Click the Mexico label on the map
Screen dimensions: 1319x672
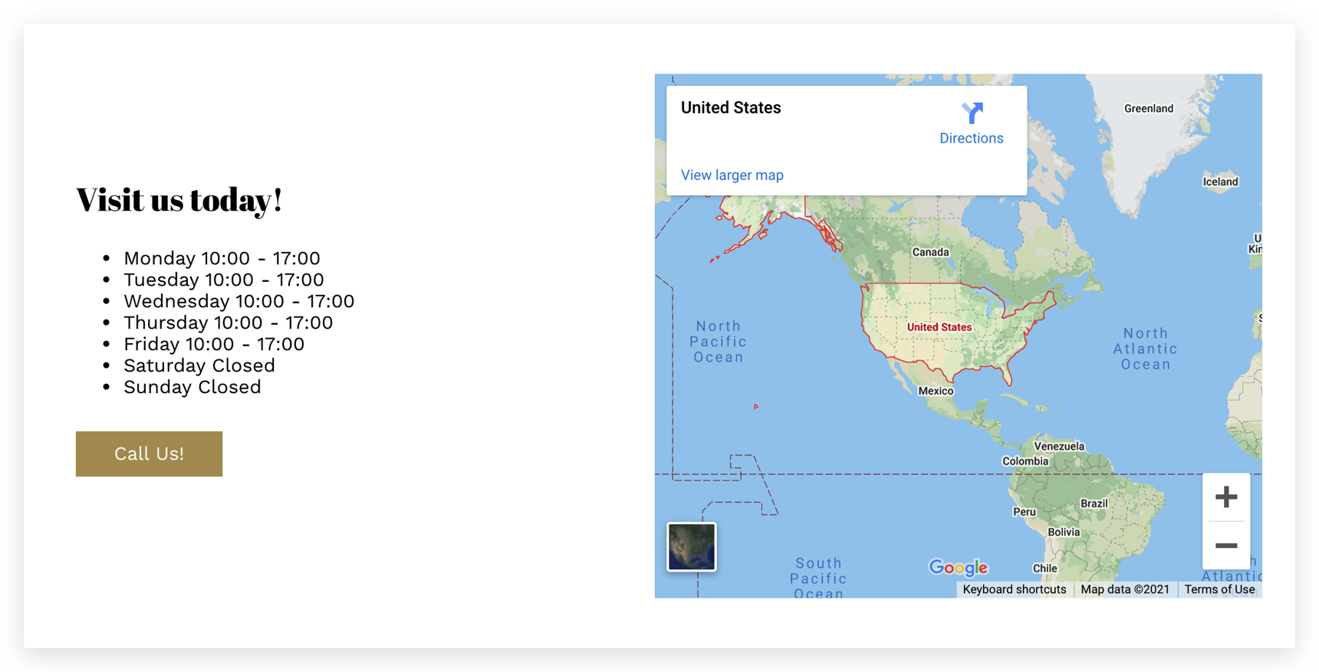pos(935,390)
